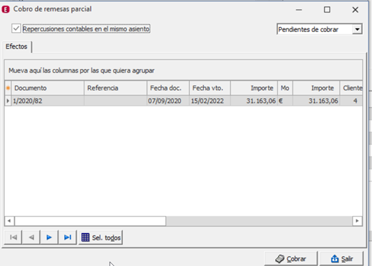Click the horizontal scrollbar left arrow

click(9, 221)
